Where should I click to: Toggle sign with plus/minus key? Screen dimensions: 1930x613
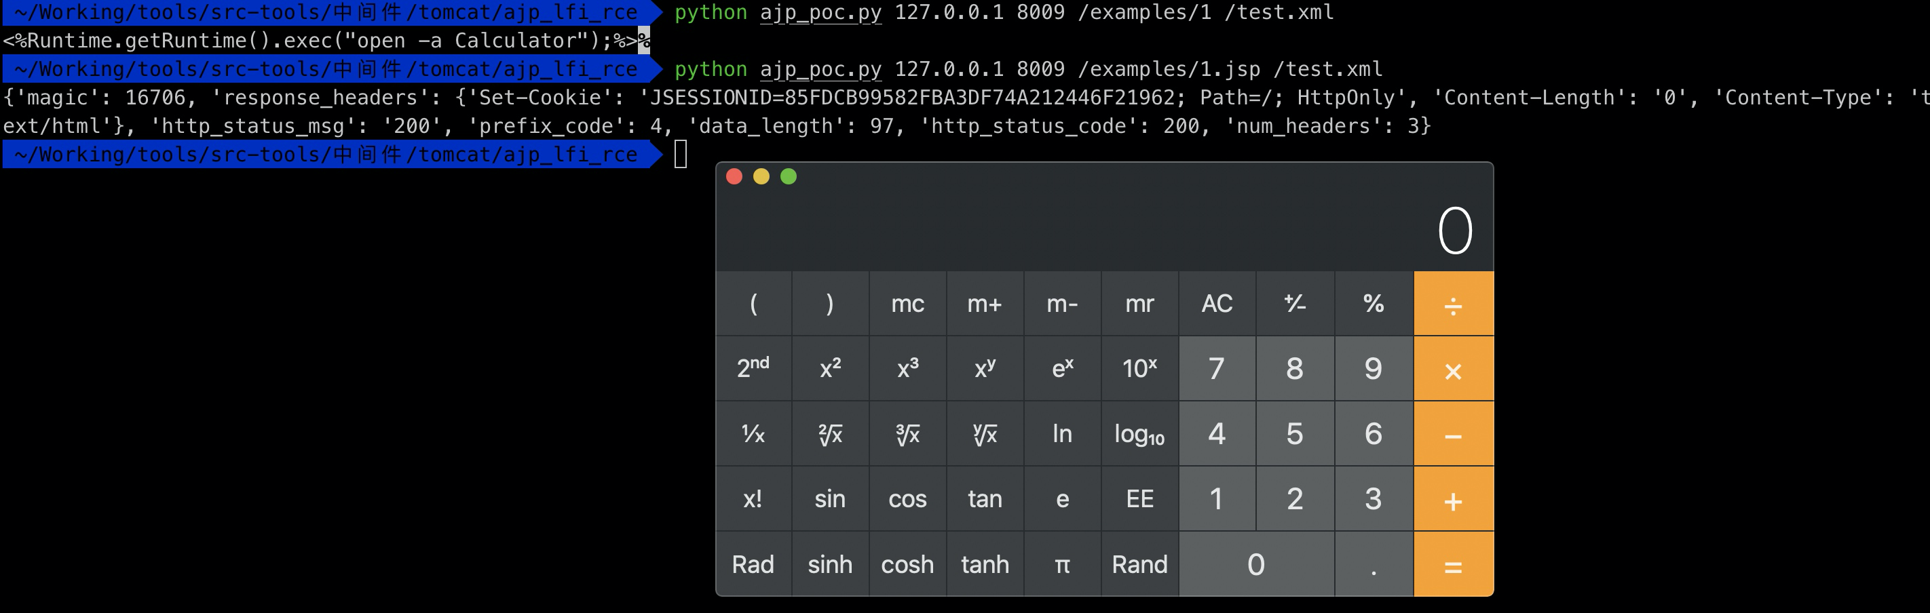[1295, 303]
